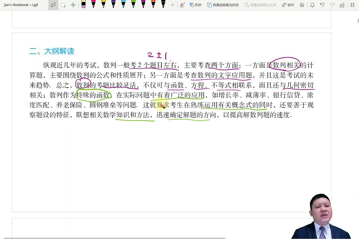Viewport: 359px width, 239px height.
Task: Select the orange pen
Action: point(153,4)
